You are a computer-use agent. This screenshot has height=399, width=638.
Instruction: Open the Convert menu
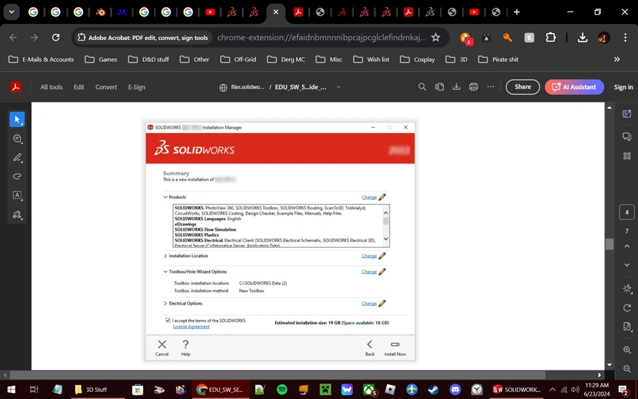pyautogui.click(x=106, y=86)
